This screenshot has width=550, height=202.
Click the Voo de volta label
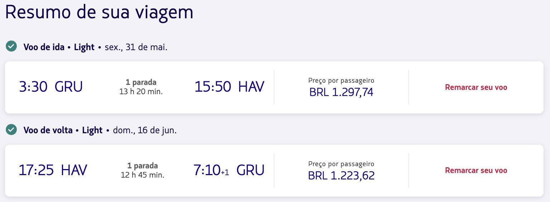pos(47,130)
